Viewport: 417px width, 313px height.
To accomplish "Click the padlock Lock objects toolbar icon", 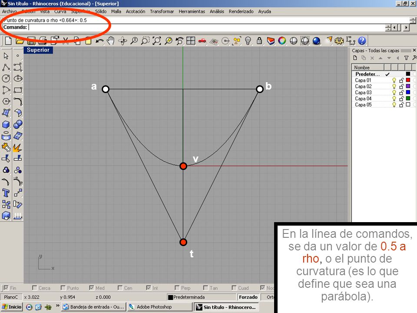I will tap(259, 41).
